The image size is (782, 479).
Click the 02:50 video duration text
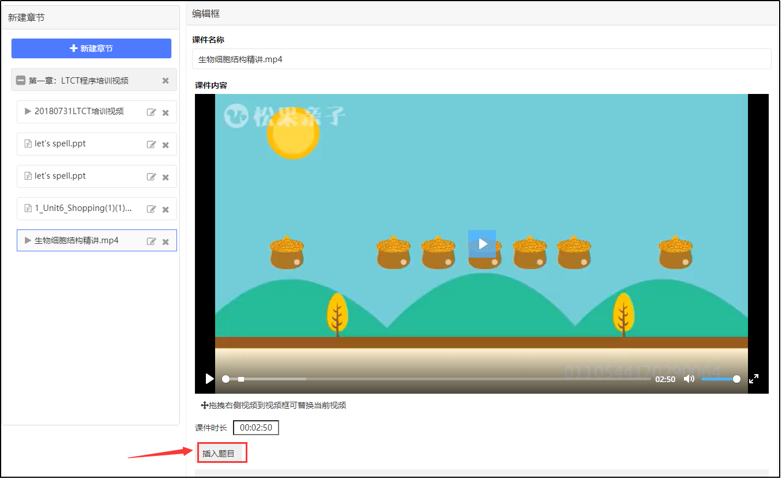coord(666,379)
